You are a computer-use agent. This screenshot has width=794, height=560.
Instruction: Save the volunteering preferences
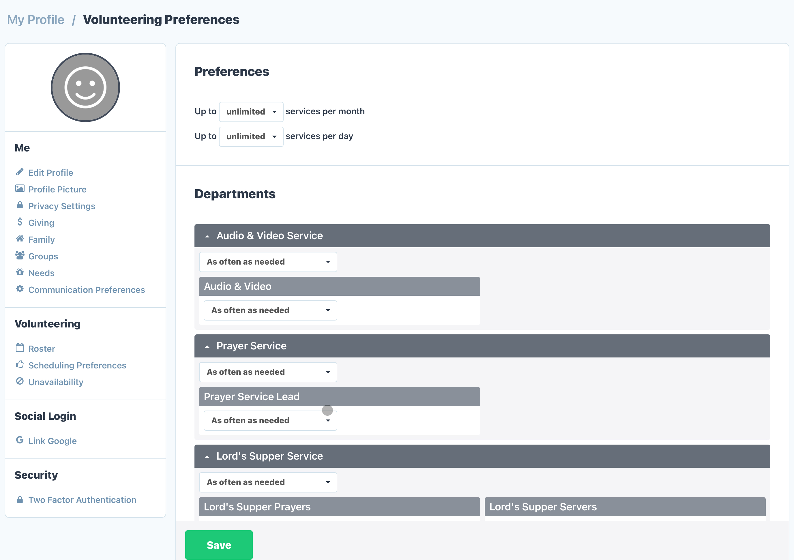(219, 545)
